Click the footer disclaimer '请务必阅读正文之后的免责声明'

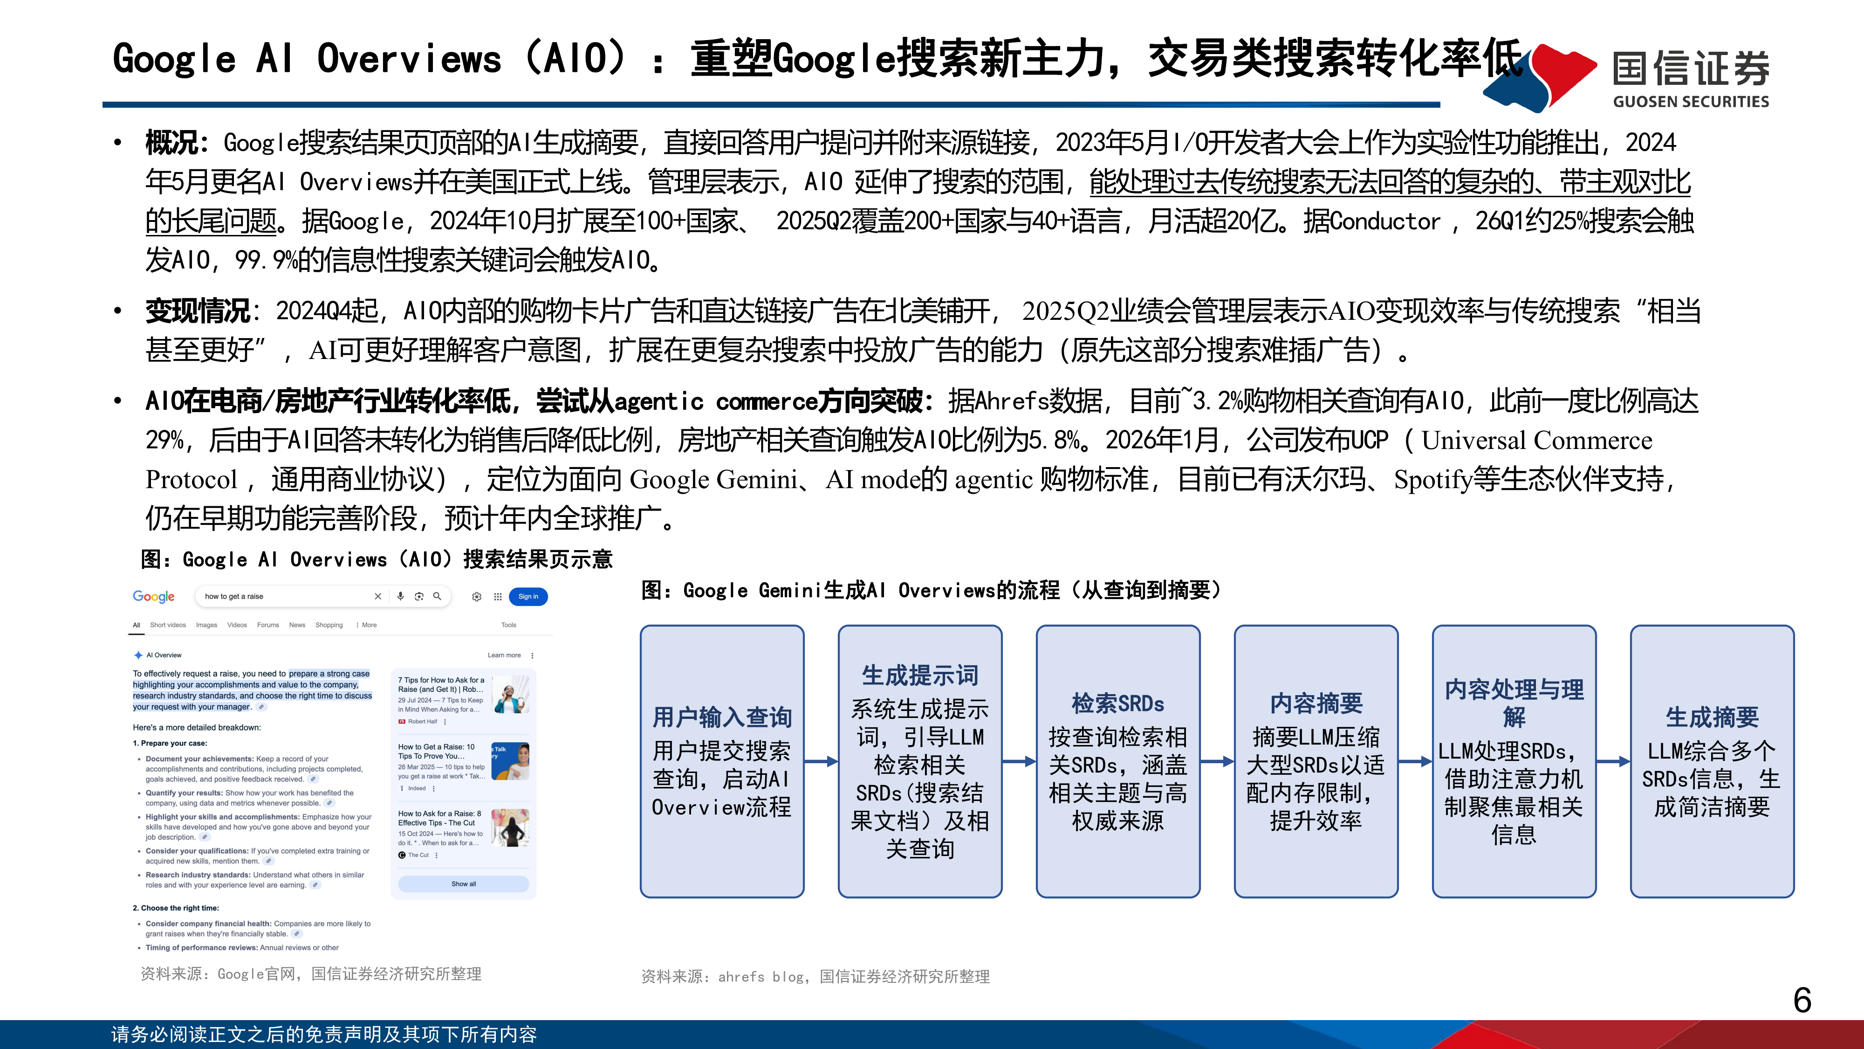point(324,1035)
